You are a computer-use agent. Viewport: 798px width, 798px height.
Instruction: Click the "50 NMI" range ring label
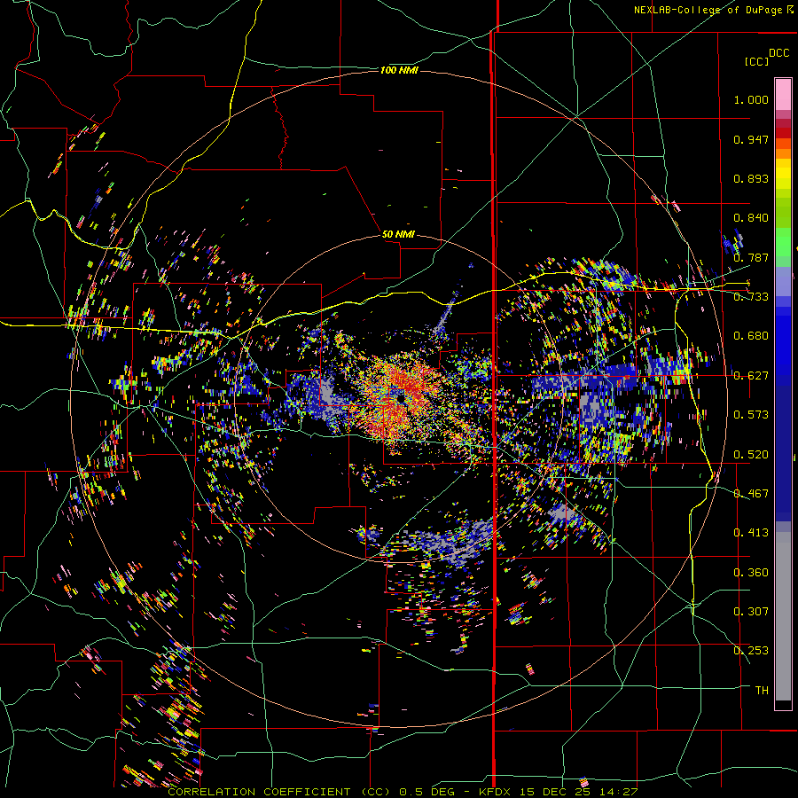(x=398, y=234)
